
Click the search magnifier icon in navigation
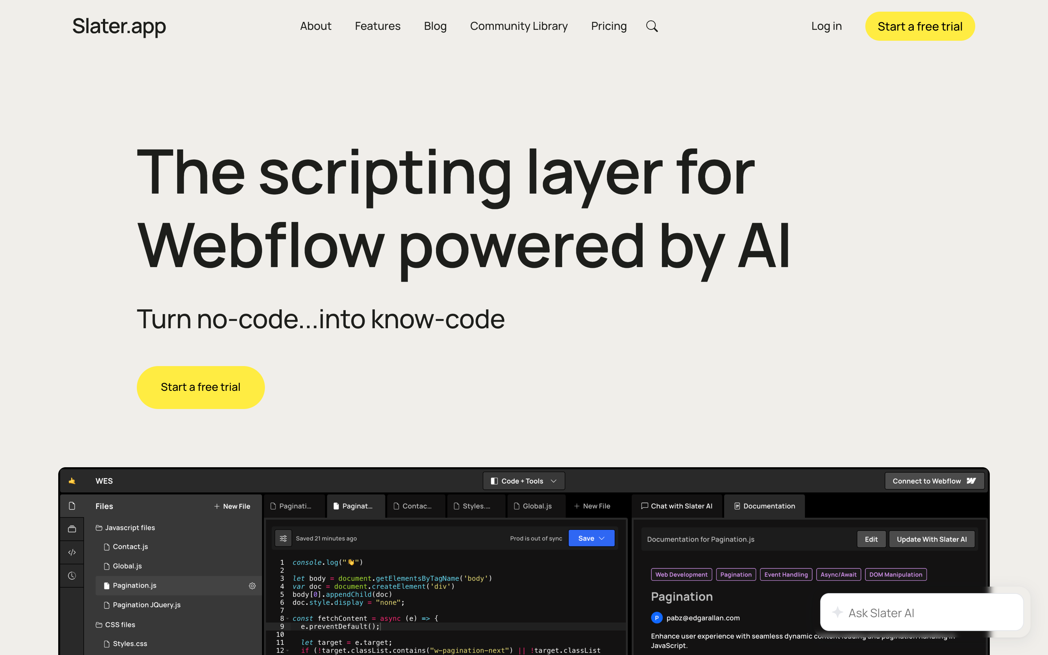point(652,27)
